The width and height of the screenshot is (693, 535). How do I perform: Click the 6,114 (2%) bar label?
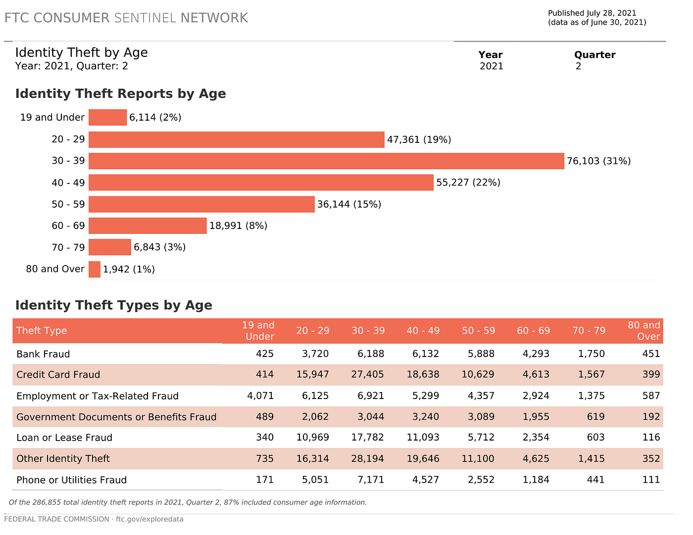click(155, 118)
